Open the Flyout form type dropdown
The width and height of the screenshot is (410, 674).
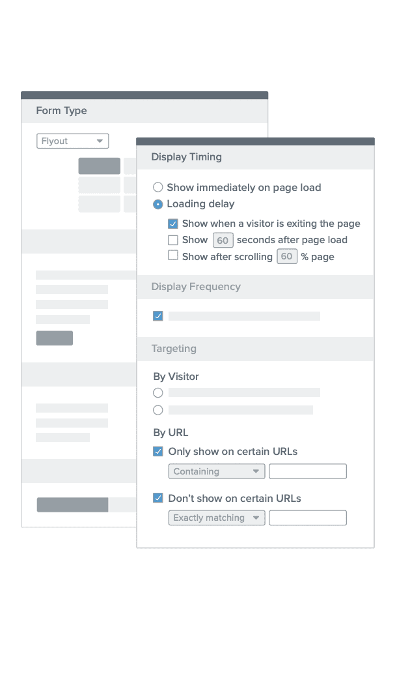72,141
